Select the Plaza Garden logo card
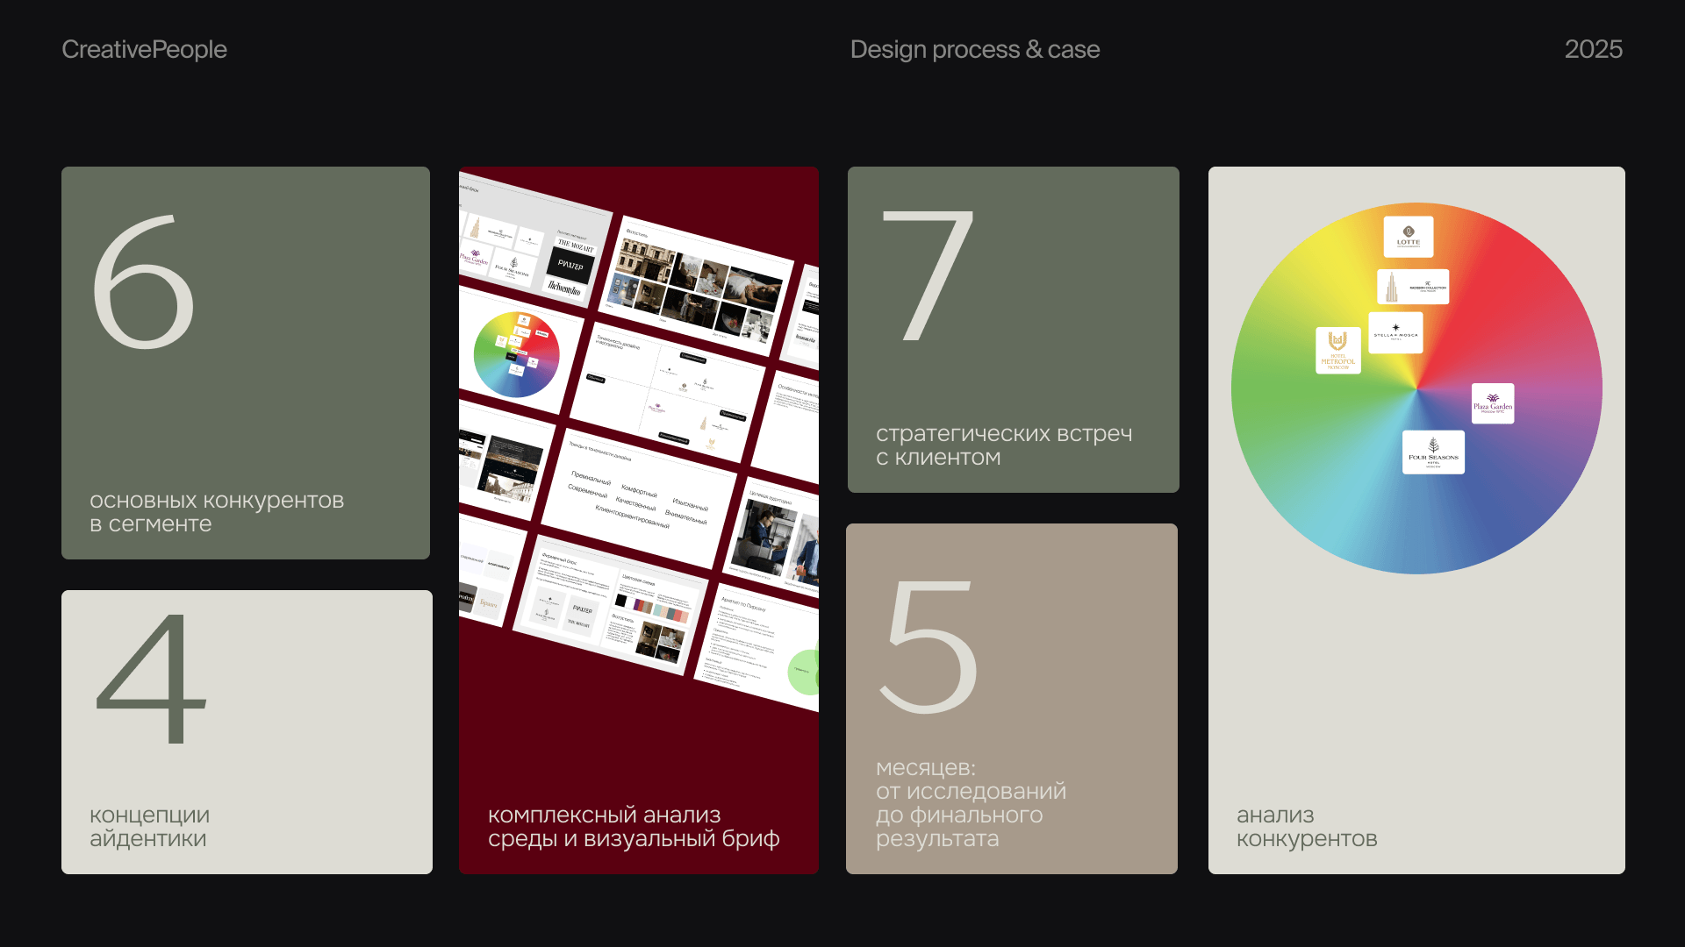The image size is (1685, 947). tap(1492, 403)
